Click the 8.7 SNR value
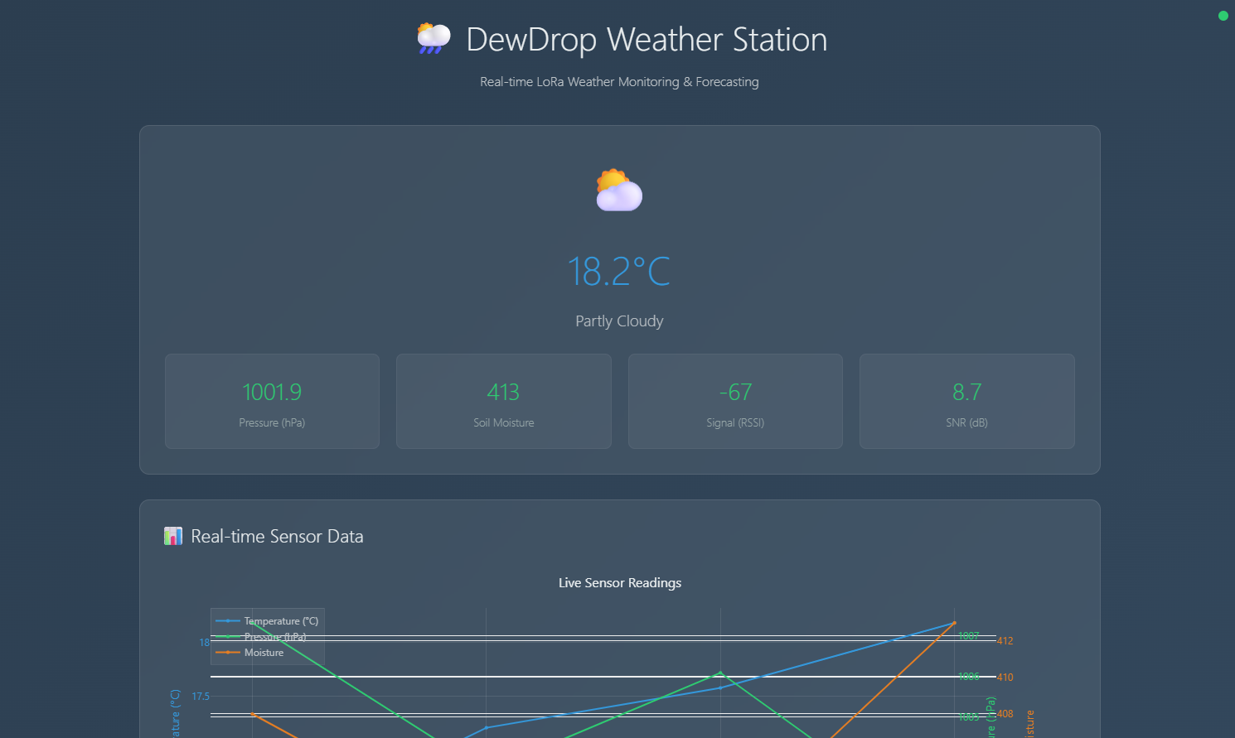The image size is (1235, 738). pos(966,392)
